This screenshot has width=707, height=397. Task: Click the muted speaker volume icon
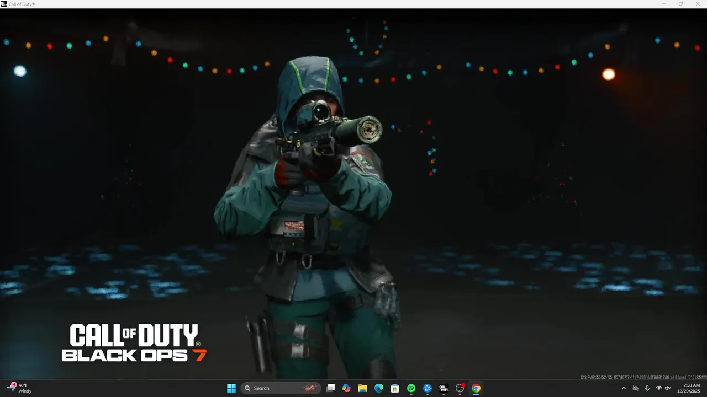click(x=668, y=388)
